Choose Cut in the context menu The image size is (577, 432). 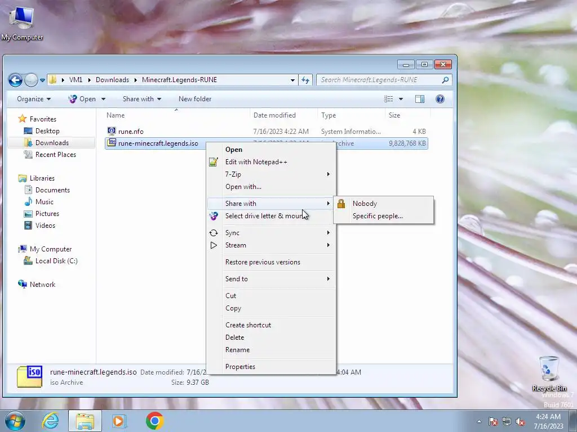point(271,296)
